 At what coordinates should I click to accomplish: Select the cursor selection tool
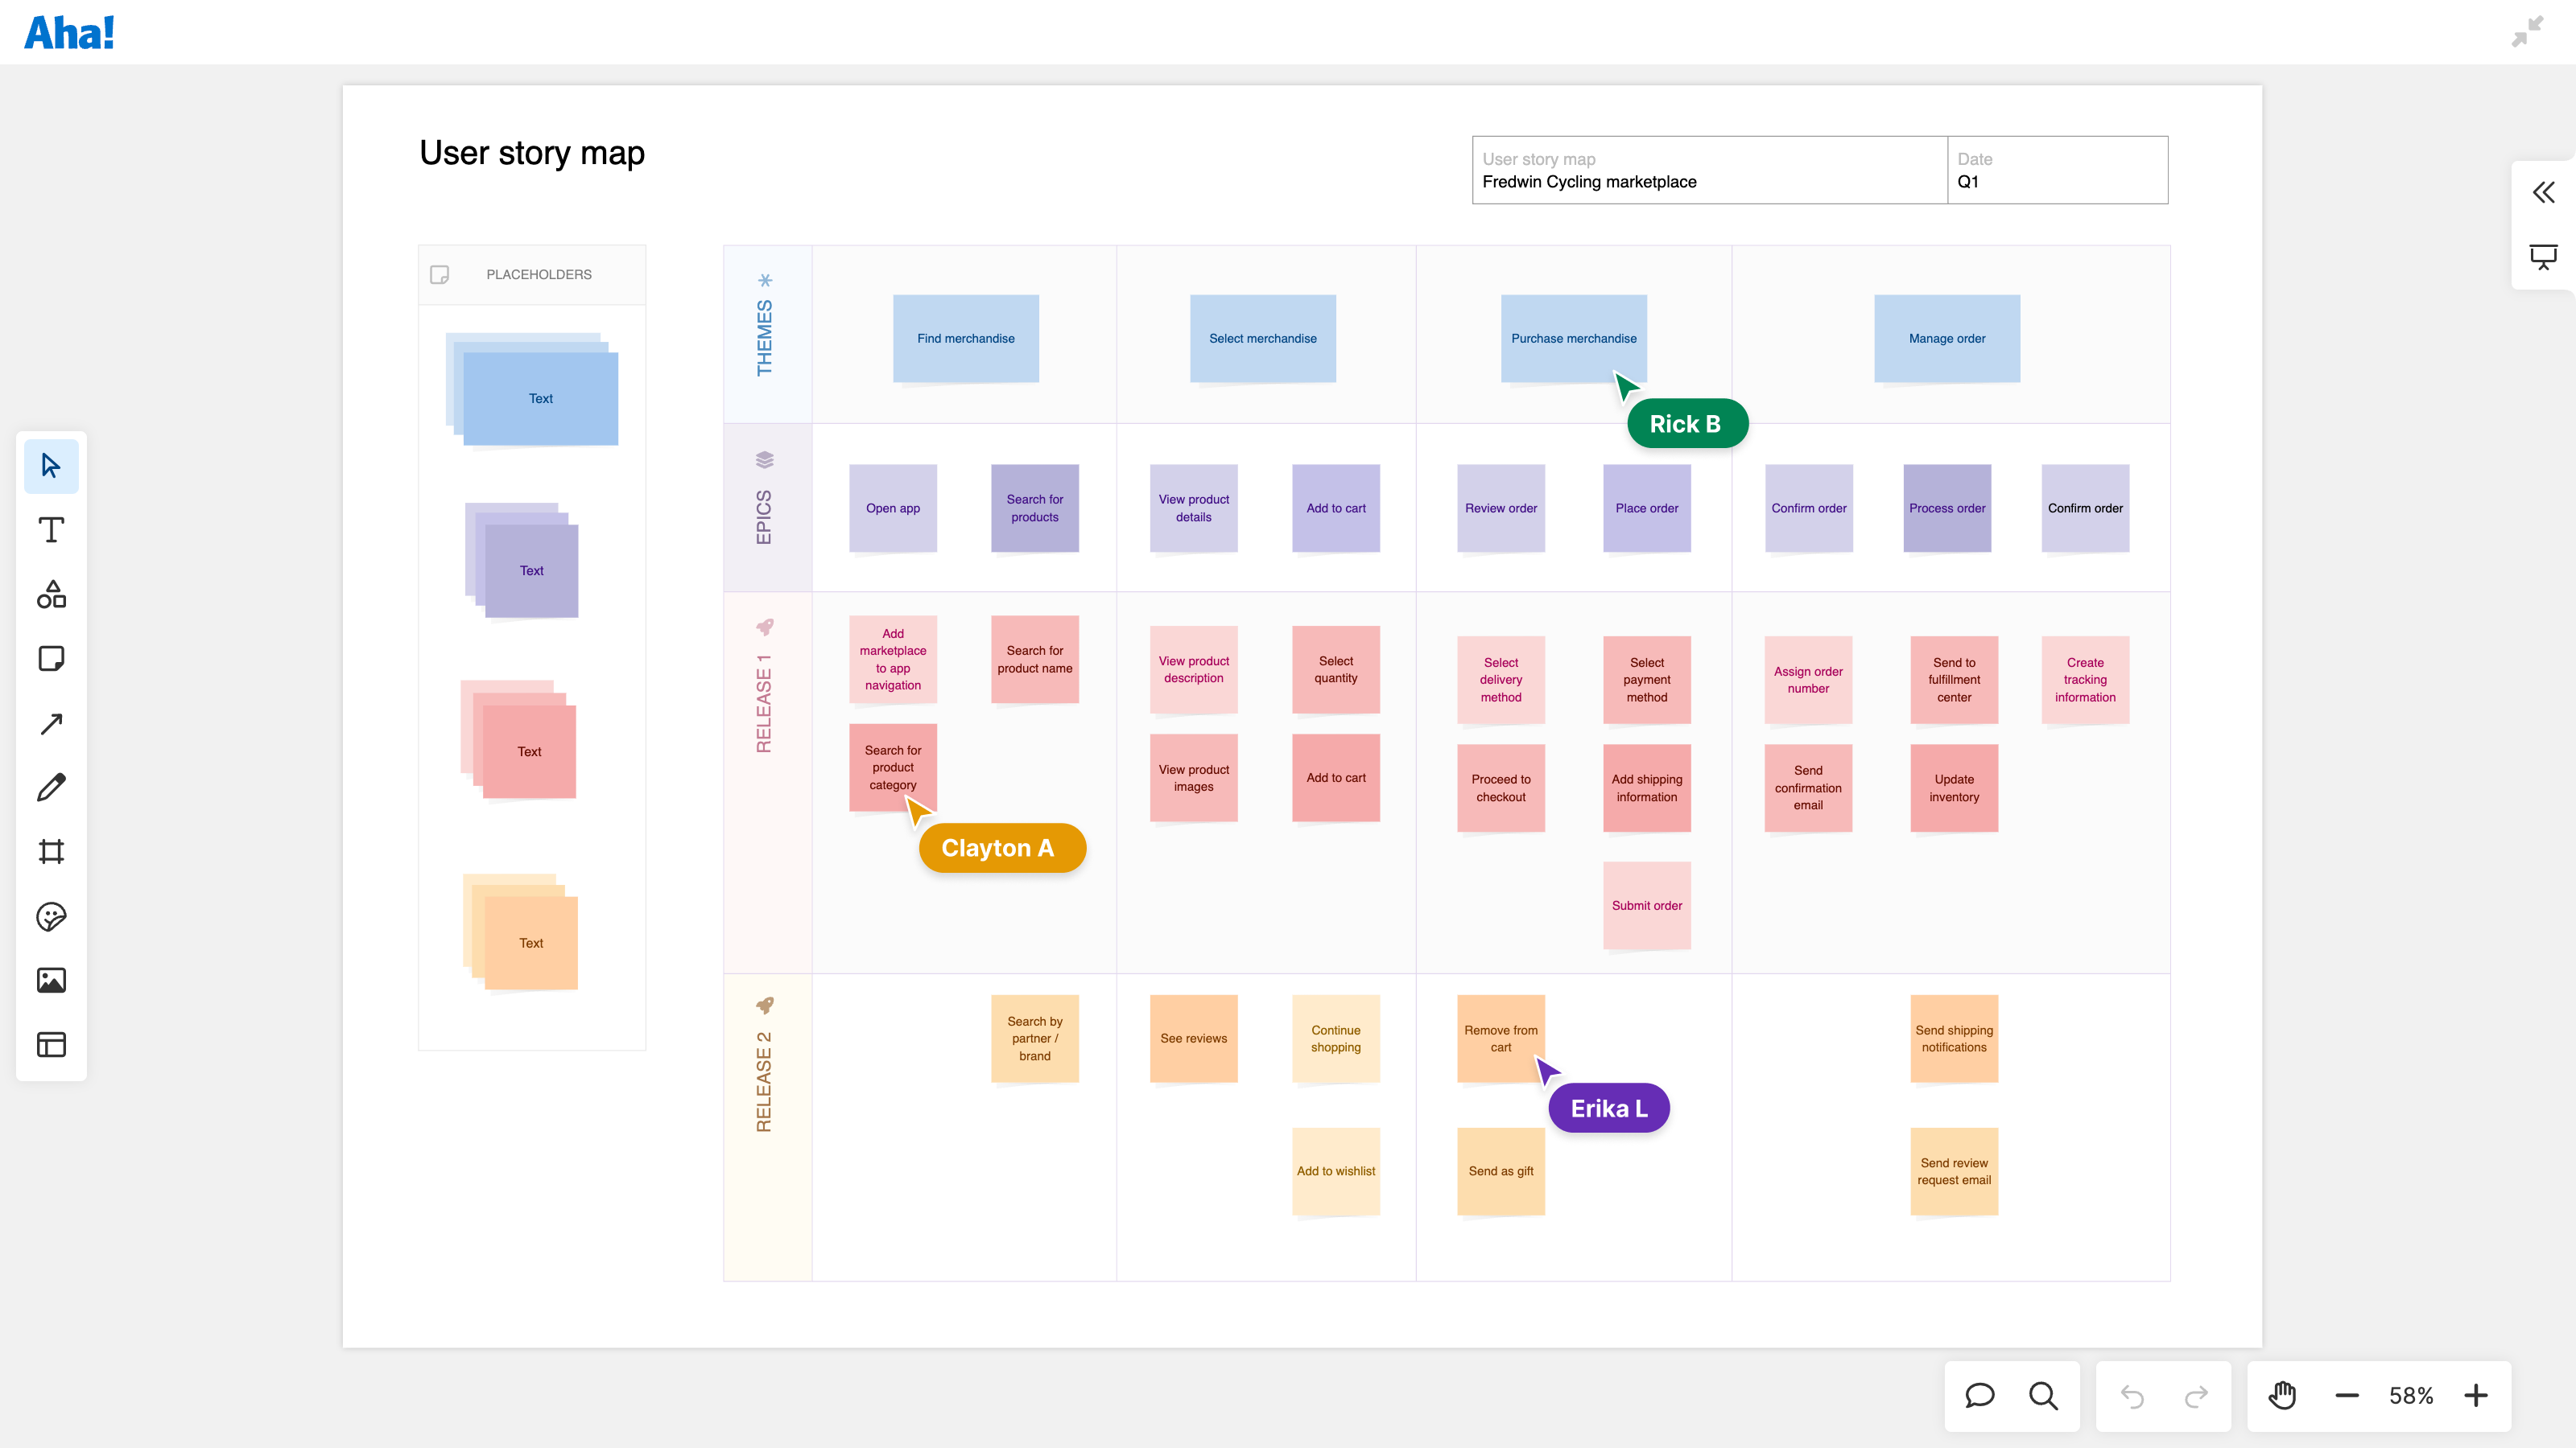click(x=51, y=466)
